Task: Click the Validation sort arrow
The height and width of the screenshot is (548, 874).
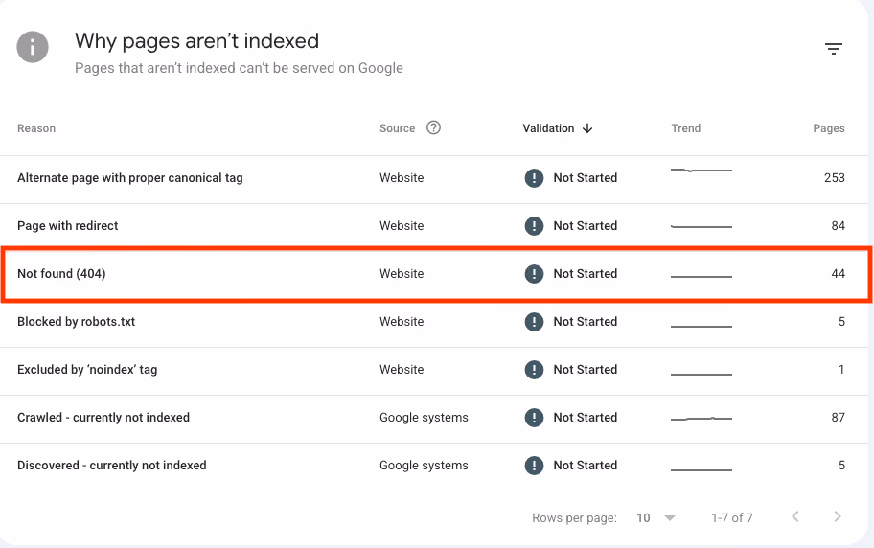Action: [x=587, y=128]
